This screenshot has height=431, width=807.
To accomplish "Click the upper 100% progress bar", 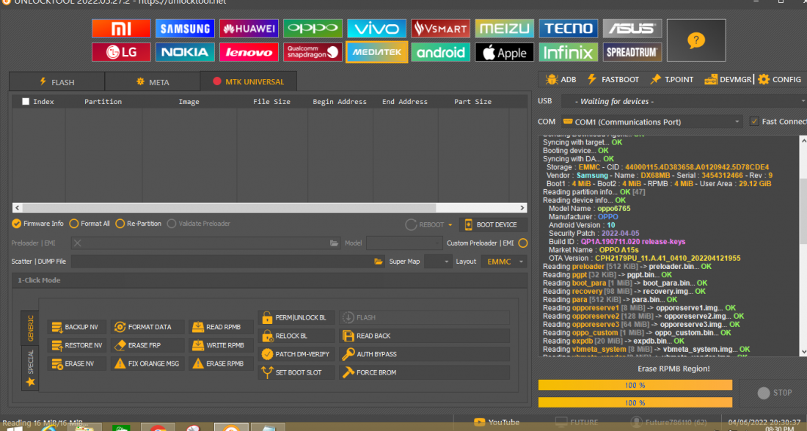I will (635, 385).
